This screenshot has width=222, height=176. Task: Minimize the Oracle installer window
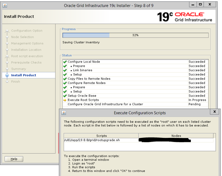pos(193,4)
